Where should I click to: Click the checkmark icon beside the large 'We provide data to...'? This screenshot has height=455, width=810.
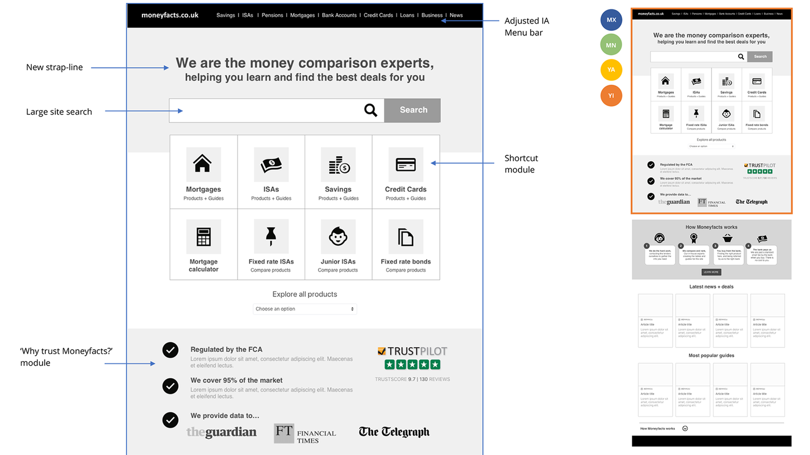tap(171, 420)
